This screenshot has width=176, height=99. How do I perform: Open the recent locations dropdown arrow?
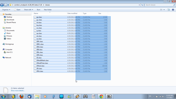[8, 5]
